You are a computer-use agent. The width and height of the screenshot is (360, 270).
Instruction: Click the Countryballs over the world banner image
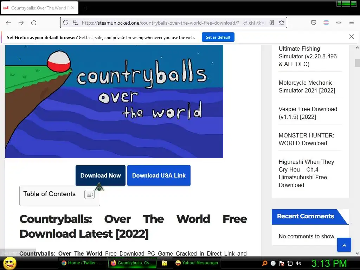click(114, 102)
